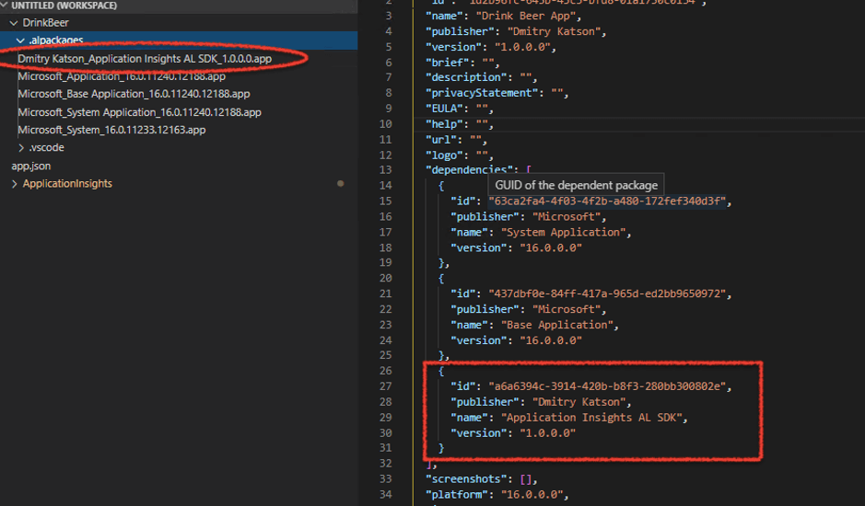Click the "brief" key on line 6

[447, 63]
